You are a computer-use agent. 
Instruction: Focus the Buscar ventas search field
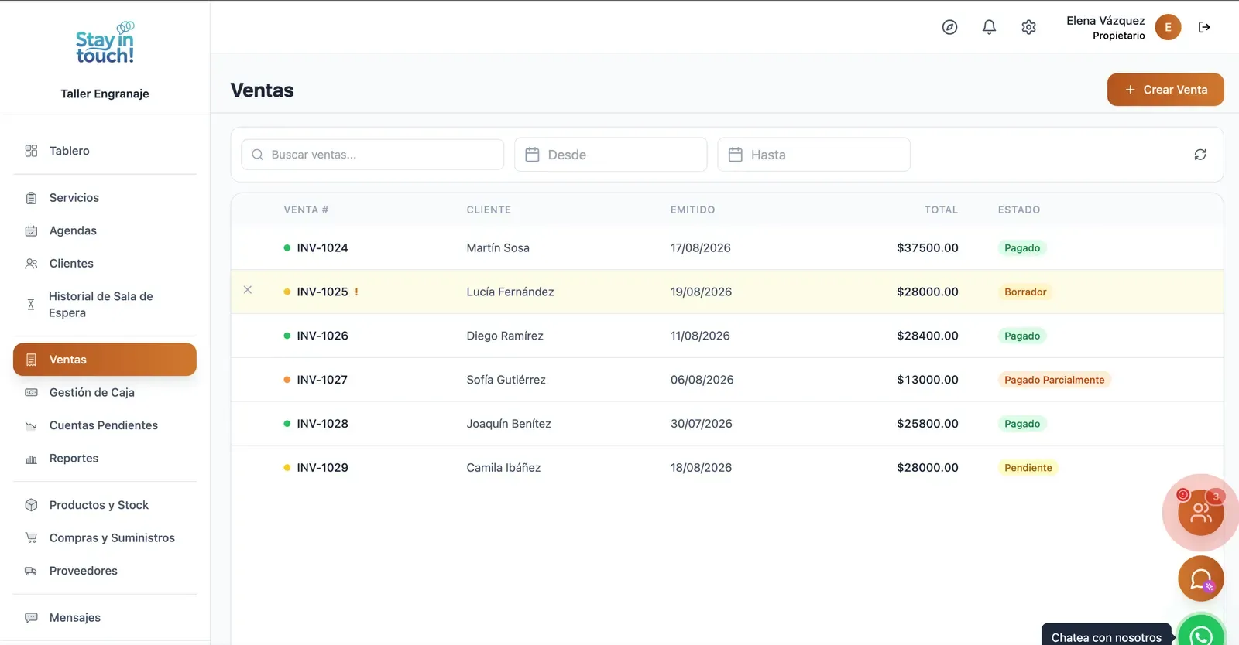pos(372,155)
